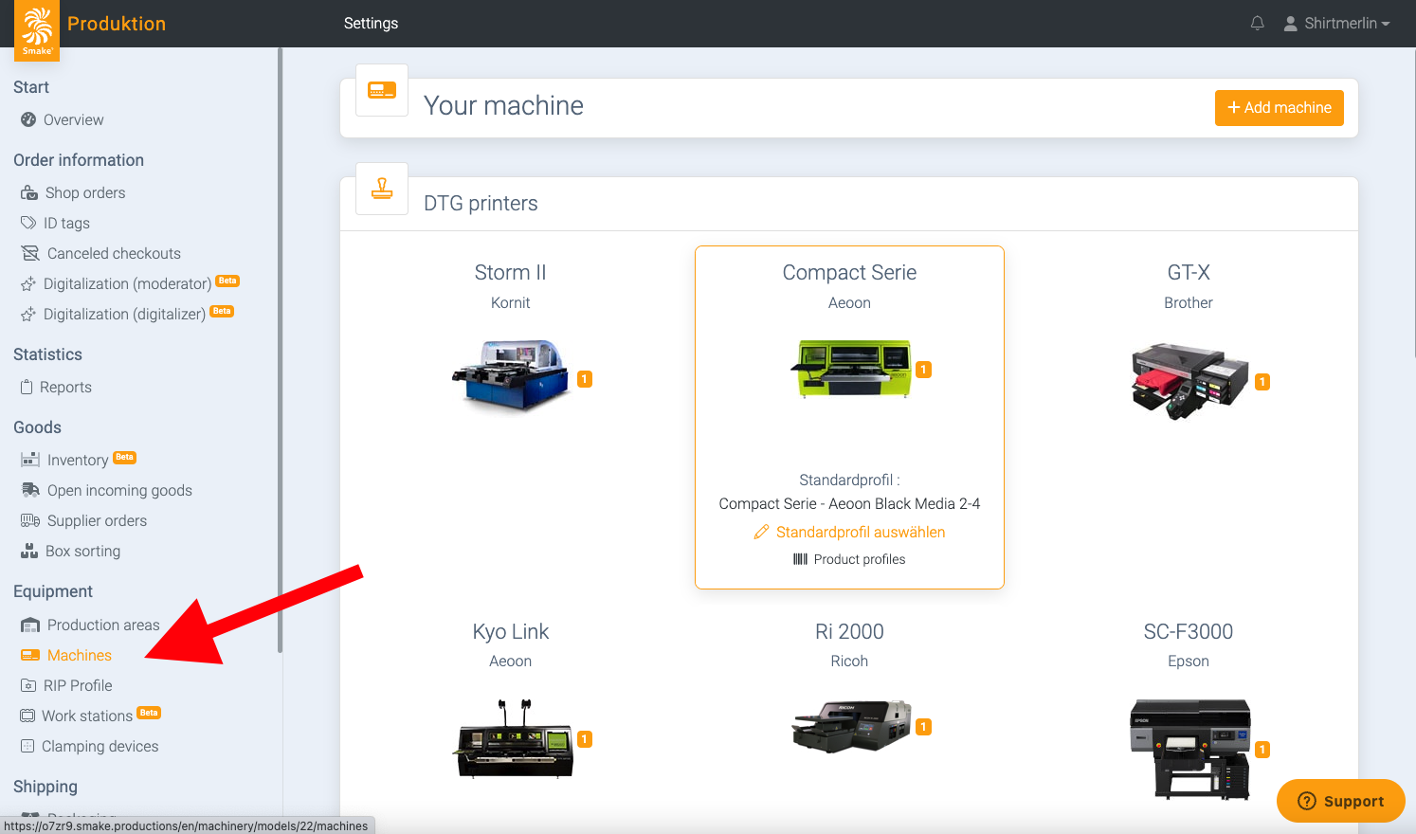Click the Storm II title text

point(511,272)
